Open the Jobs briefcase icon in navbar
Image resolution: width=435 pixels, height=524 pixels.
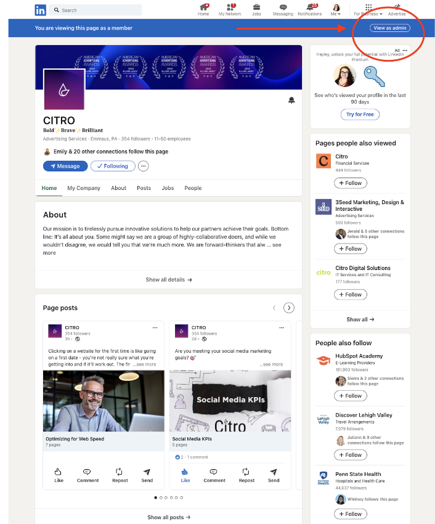point(256,10)
